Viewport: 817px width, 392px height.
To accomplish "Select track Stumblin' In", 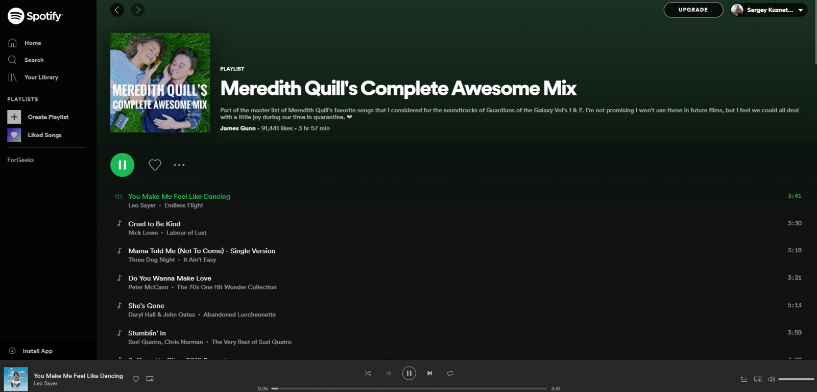I will tap(147, 333).
